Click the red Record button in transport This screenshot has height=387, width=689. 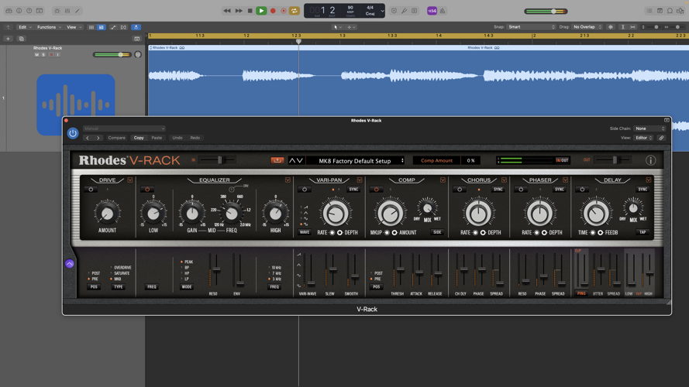(273, 11)
